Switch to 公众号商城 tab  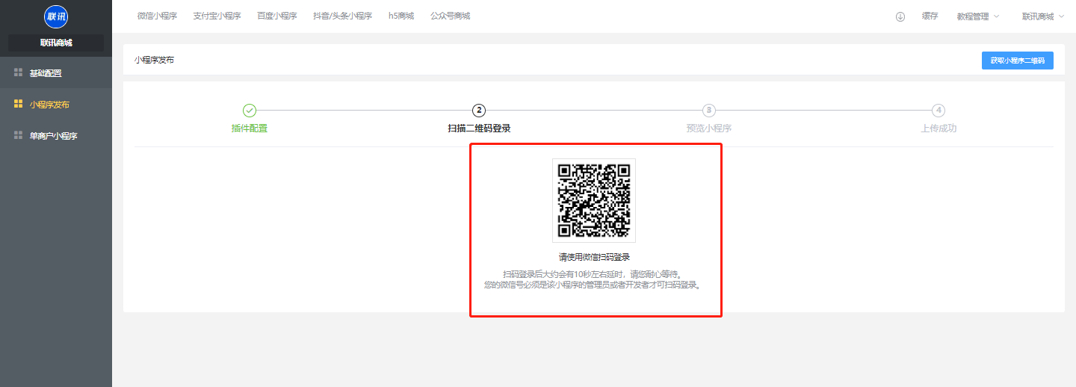coord(451,16)
